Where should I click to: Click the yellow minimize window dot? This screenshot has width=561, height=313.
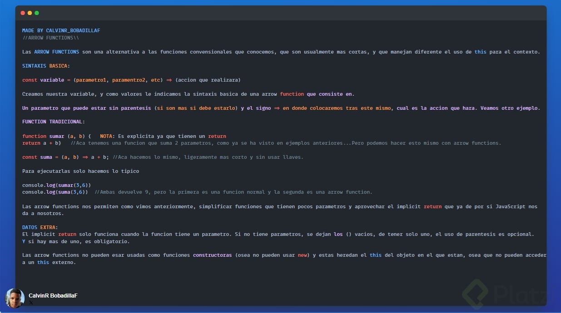click(30, 13)
